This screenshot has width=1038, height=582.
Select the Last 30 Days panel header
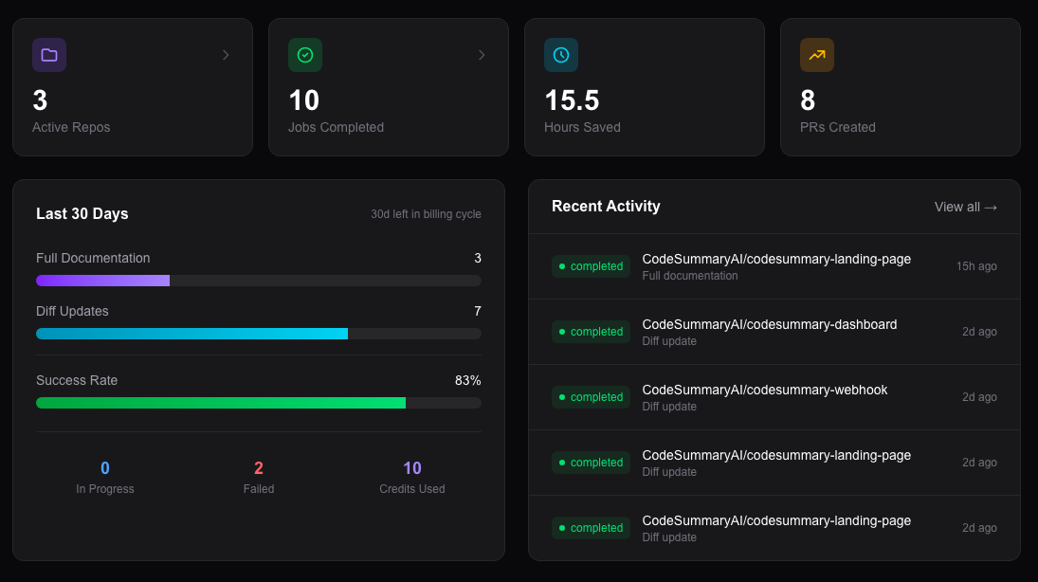coord(82,213)
